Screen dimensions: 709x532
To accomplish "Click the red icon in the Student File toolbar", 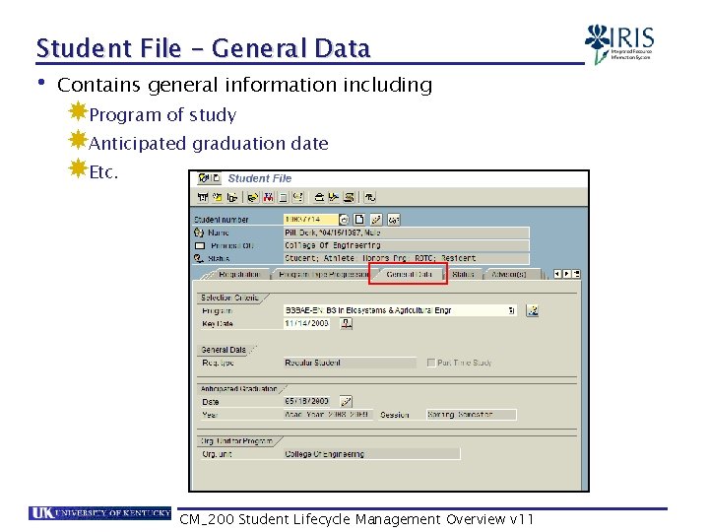I will coord(269,197).
